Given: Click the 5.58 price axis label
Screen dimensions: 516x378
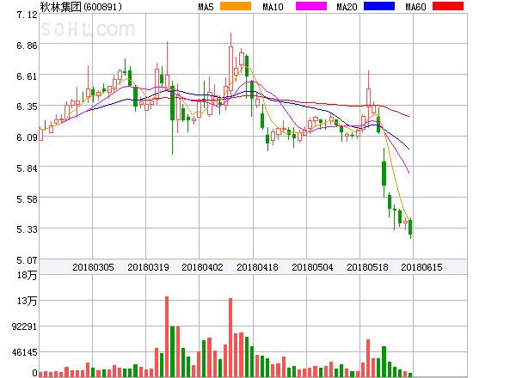Looking at the screenshot, I should tap(27, 199).
